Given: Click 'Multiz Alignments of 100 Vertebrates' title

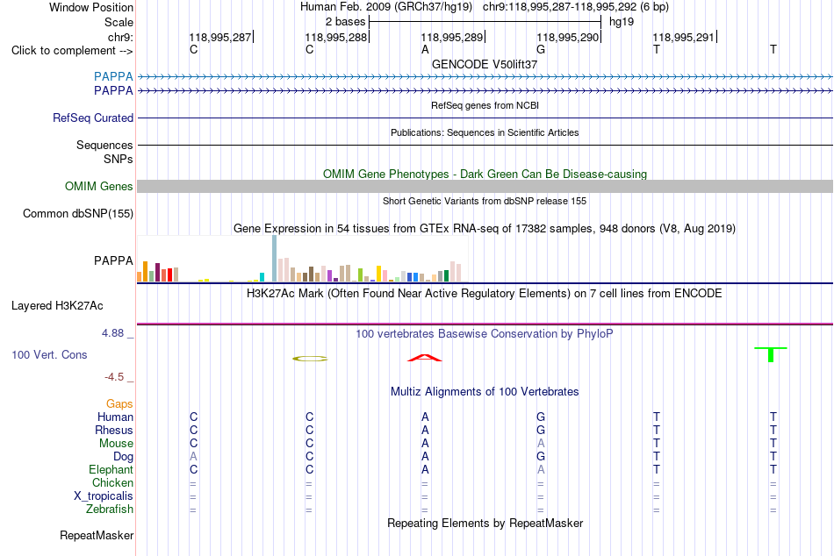Looking at the screenshot, I should 485,392.
